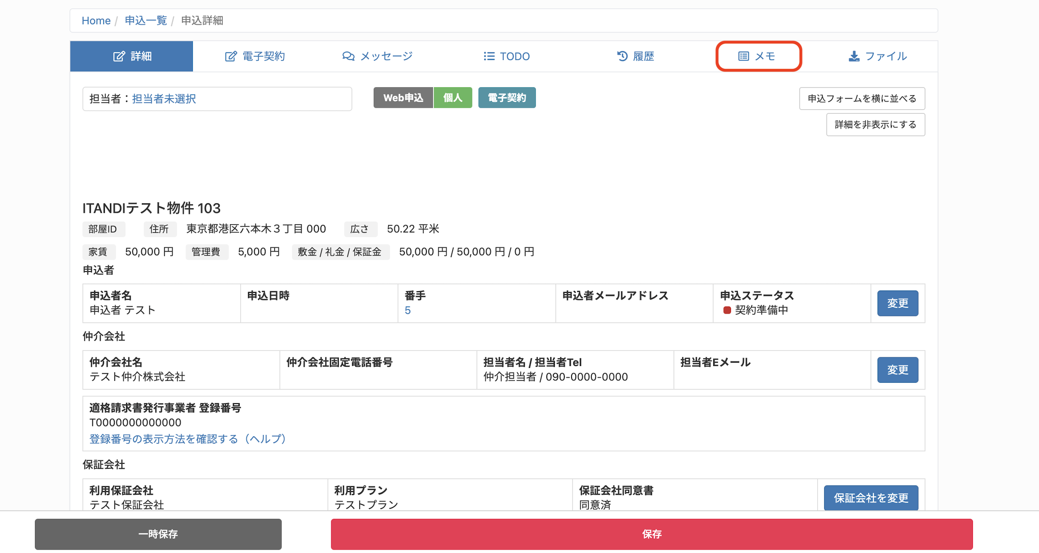Open 登録番号の表示方法を確認する help link
This screenshot has height=553, width=1039.
(x=188, y=439)
